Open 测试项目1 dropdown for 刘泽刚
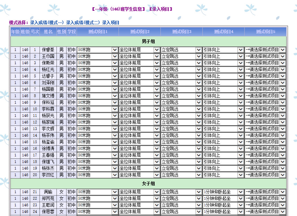The image size is (297, 216). pos(97,83)
